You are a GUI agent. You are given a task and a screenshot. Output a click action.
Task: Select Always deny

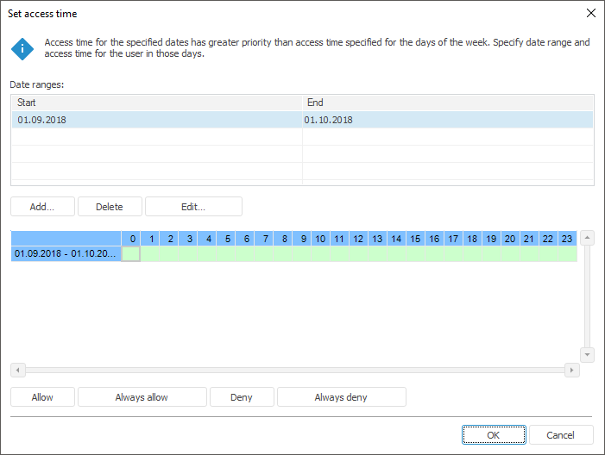point(341,397)
